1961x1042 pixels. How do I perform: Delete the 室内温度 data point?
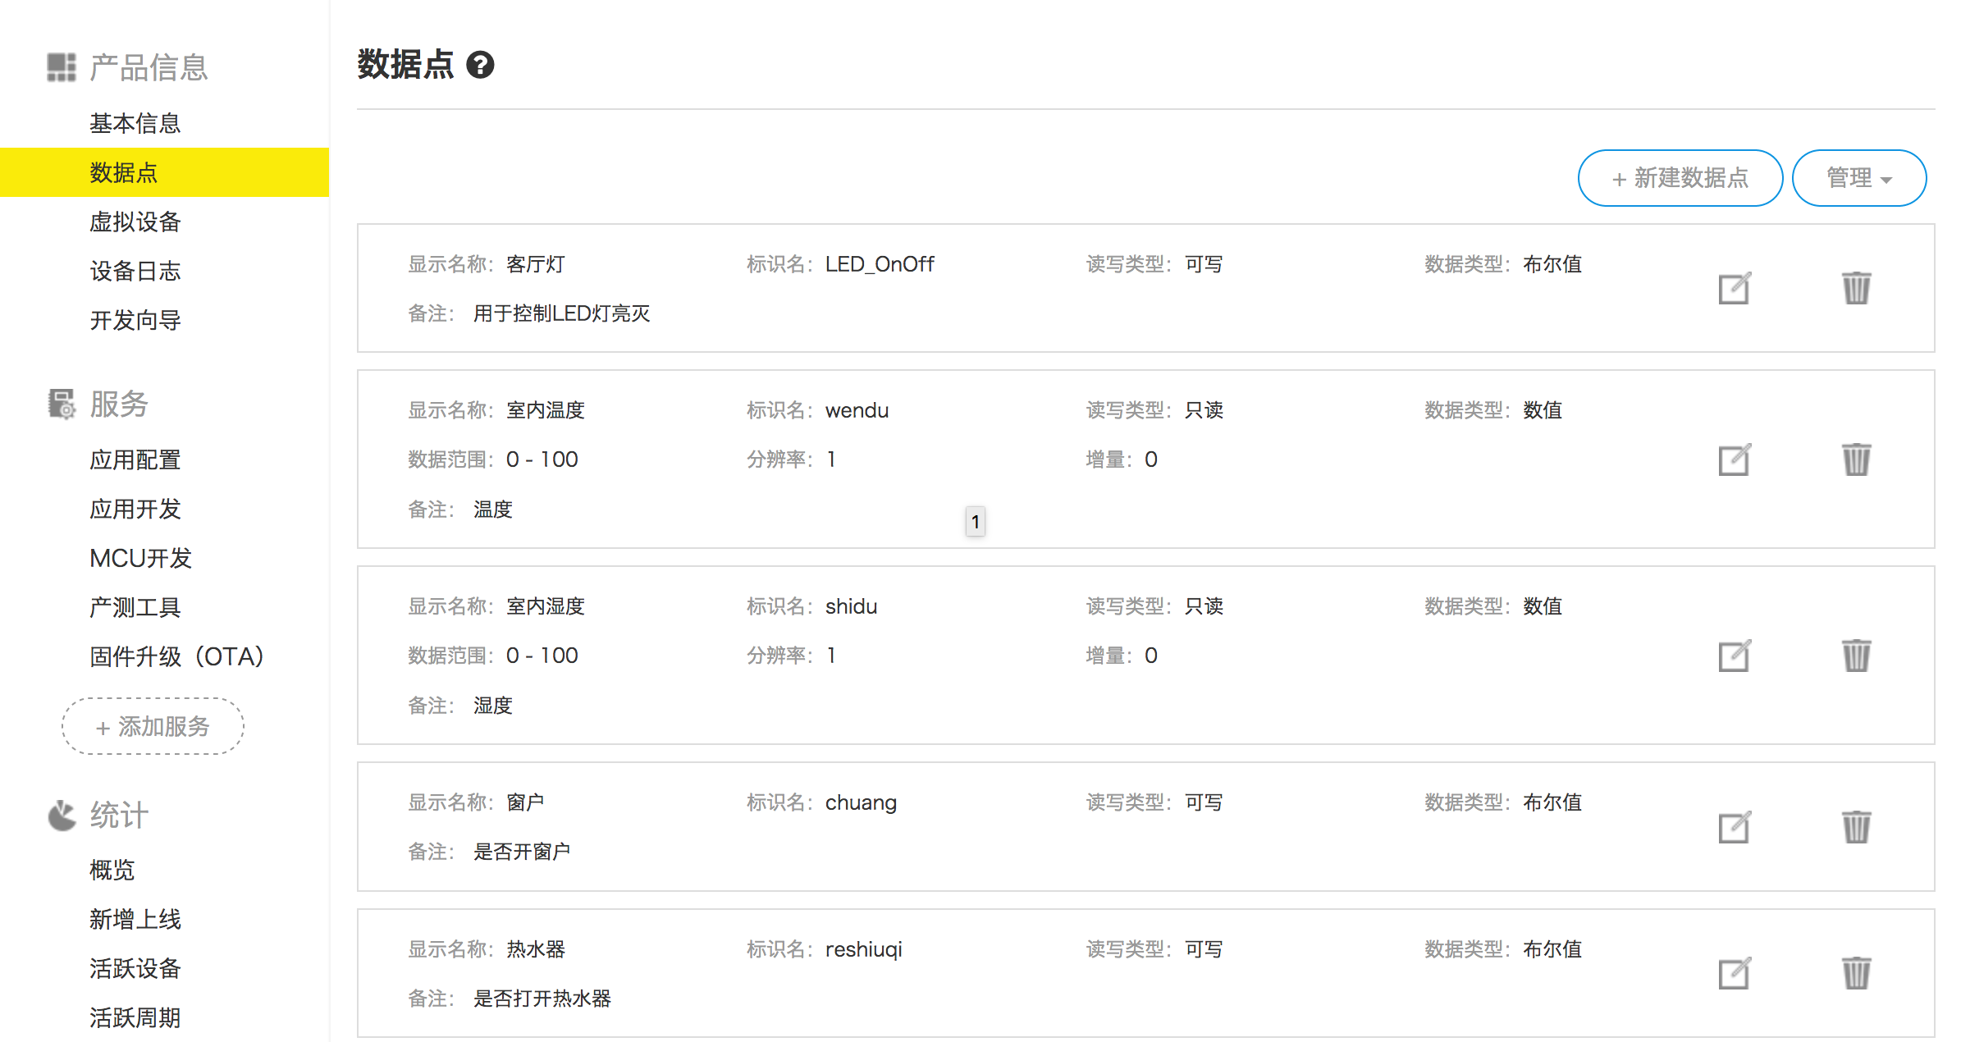(x=1857, y=461)
